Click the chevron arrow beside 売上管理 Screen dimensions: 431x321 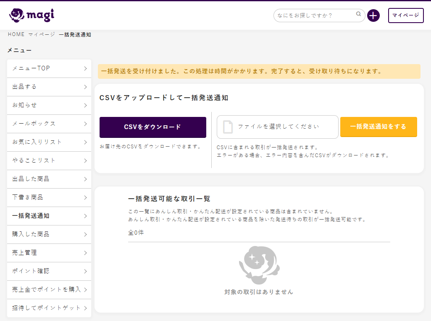click(x=85, y=253)
